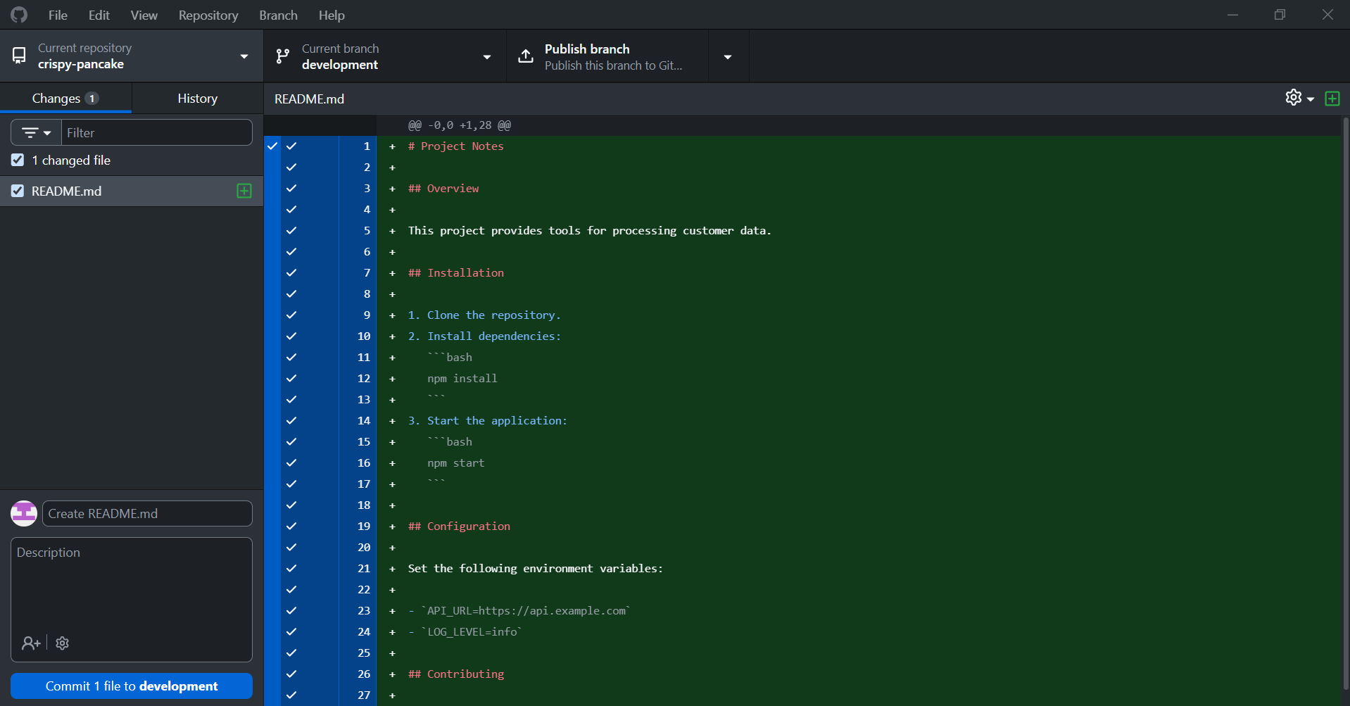Switch to the Changes tab

pyautogui.click(x=65, y=99)
